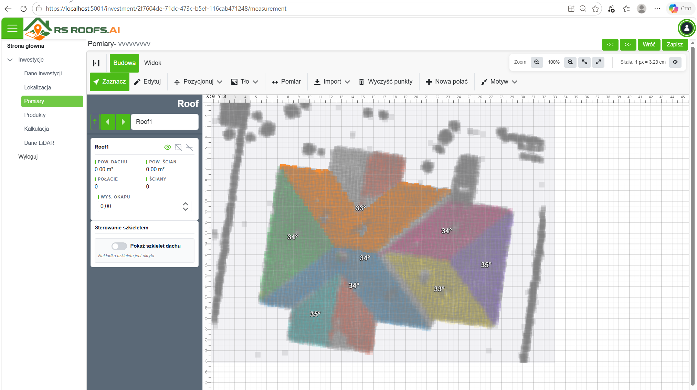Bookmark the page with the star icon

click(595, 9)
